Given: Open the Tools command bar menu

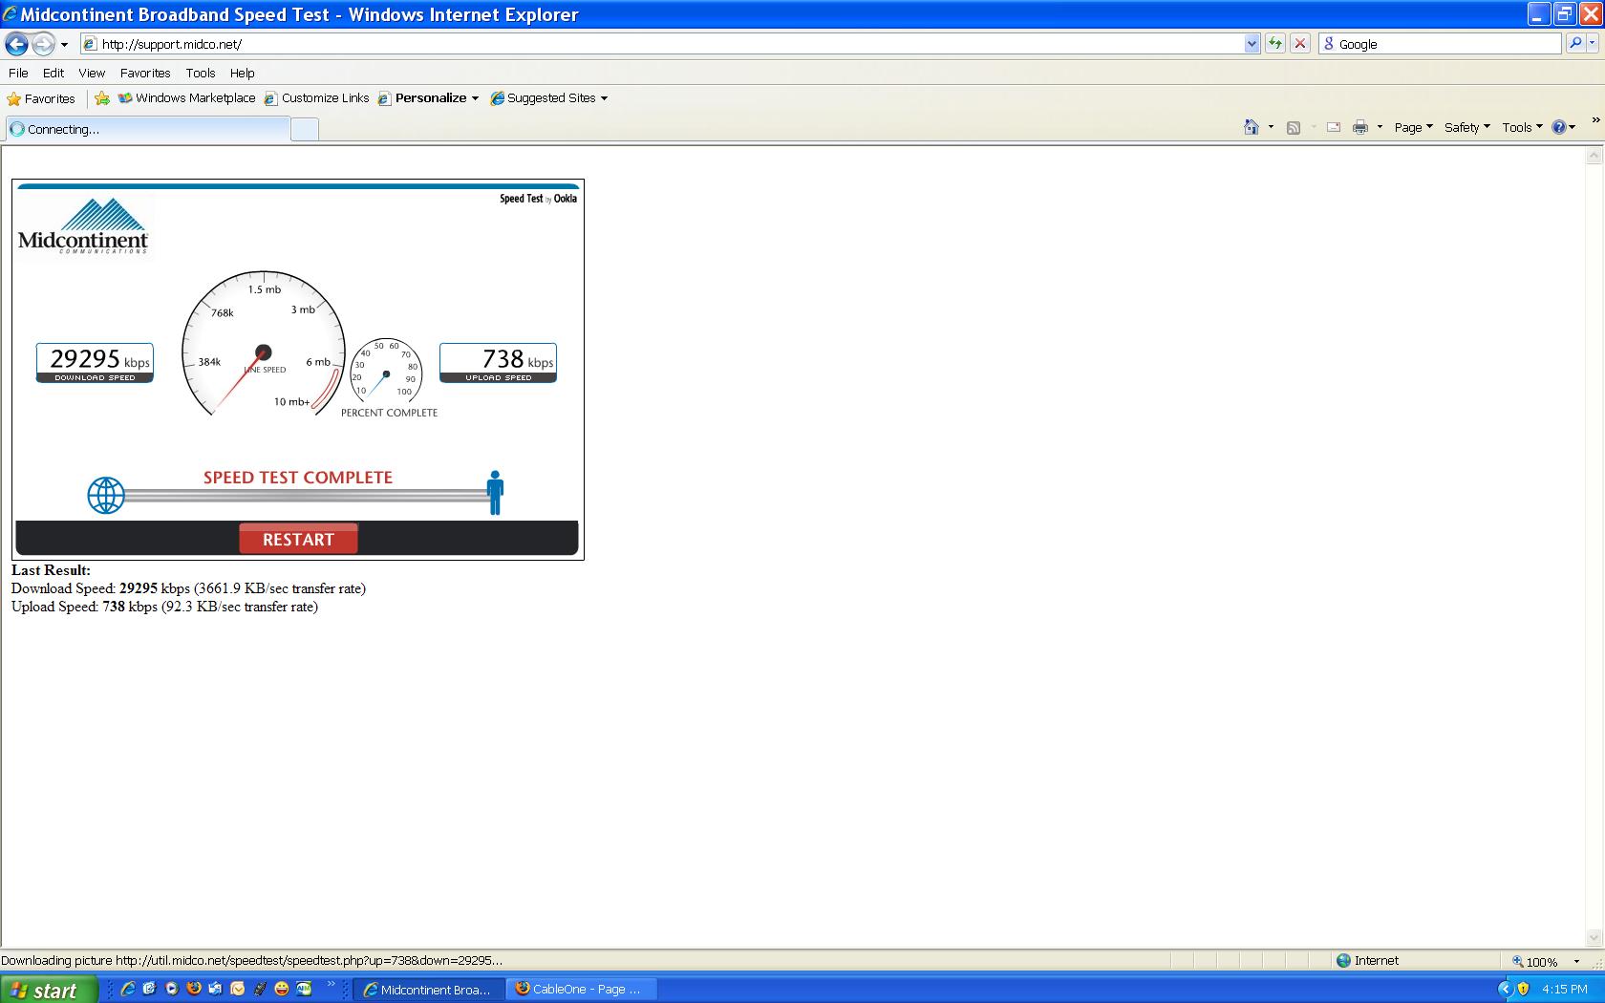Looking at the screenshot, I should coord(1522,127).
